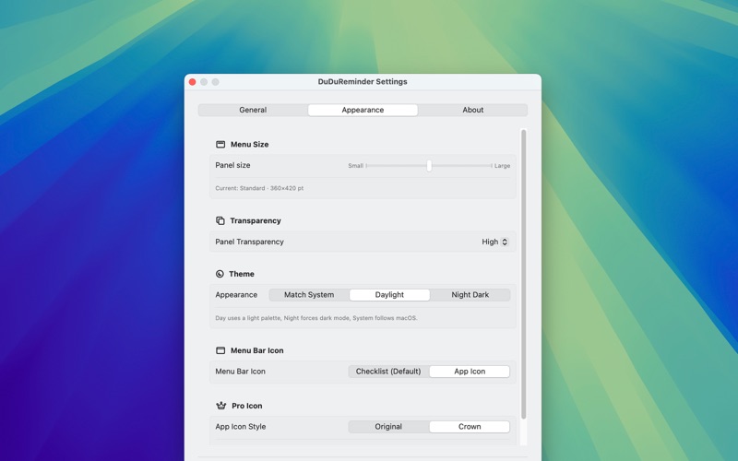Click the panel size slider knob
The height and width of the screenshot is (461, 738).
coord(429,166)
